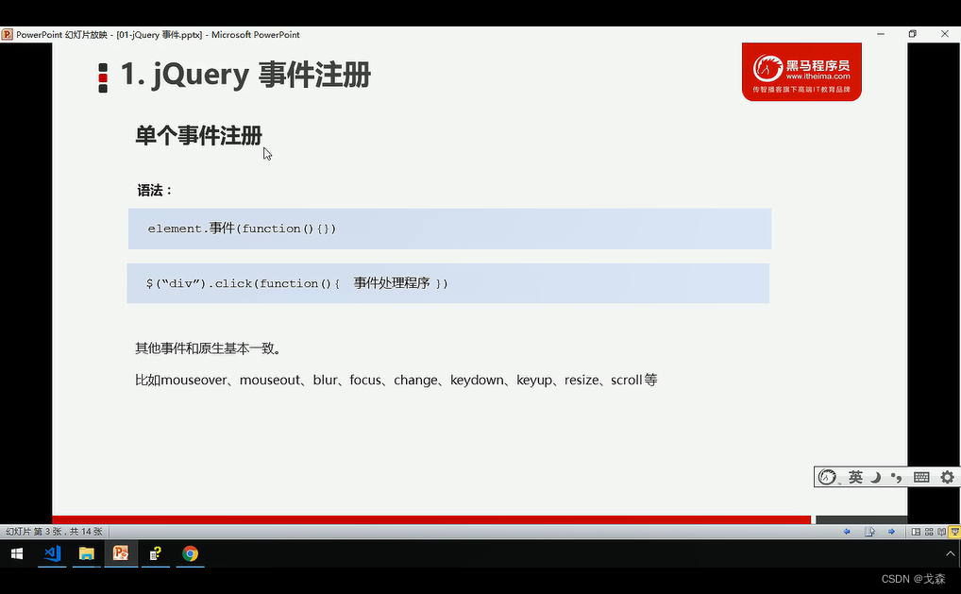Click the event list line beginning '比如mouseover'
The width and height of the screenshot is (961, 594).
[396, 380]
